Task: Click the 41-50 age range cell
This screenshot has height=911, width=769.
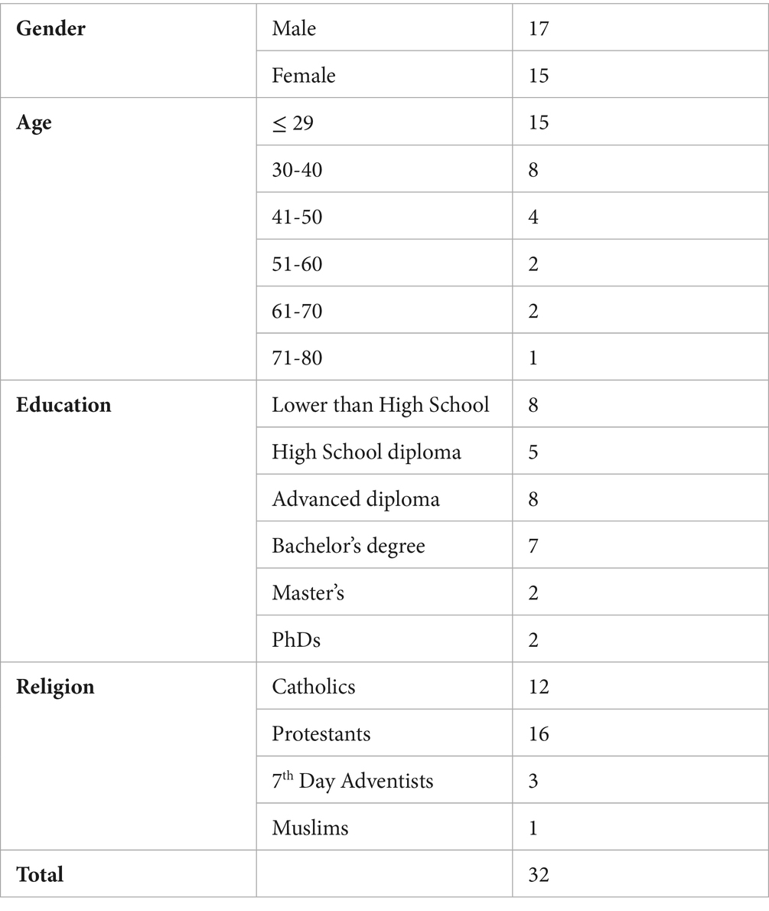Action: pyautogui.click(x=297, y=217)
